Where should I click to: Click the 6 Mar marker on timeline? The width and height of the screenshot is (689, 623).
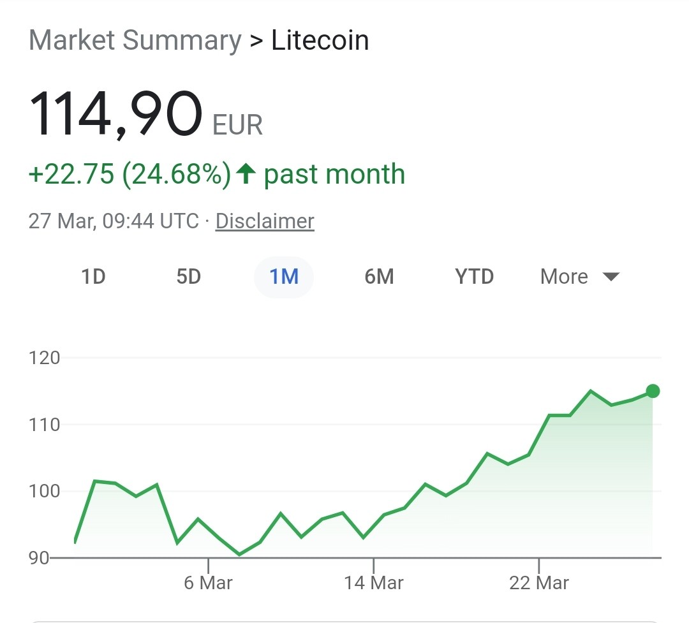click(208, 583)
